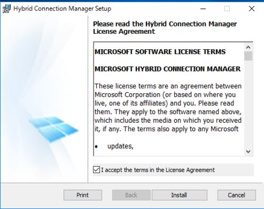Click the installer icon in the title bar

(6, 8)
